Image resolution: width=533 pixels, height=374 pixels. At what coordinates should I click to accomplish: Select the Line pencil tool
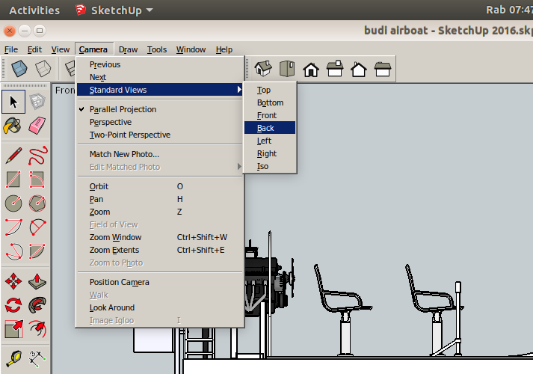13,156
